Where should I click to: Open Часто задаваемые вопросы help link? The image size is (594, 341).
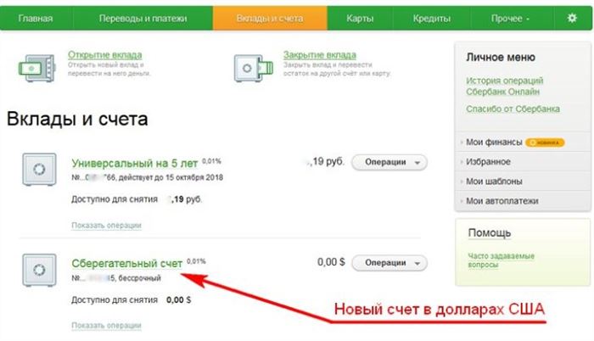tap(501, 260)
